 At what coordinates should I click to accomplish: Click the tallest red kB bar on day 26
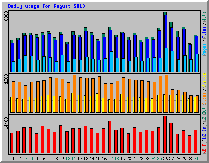click(165, 134)
